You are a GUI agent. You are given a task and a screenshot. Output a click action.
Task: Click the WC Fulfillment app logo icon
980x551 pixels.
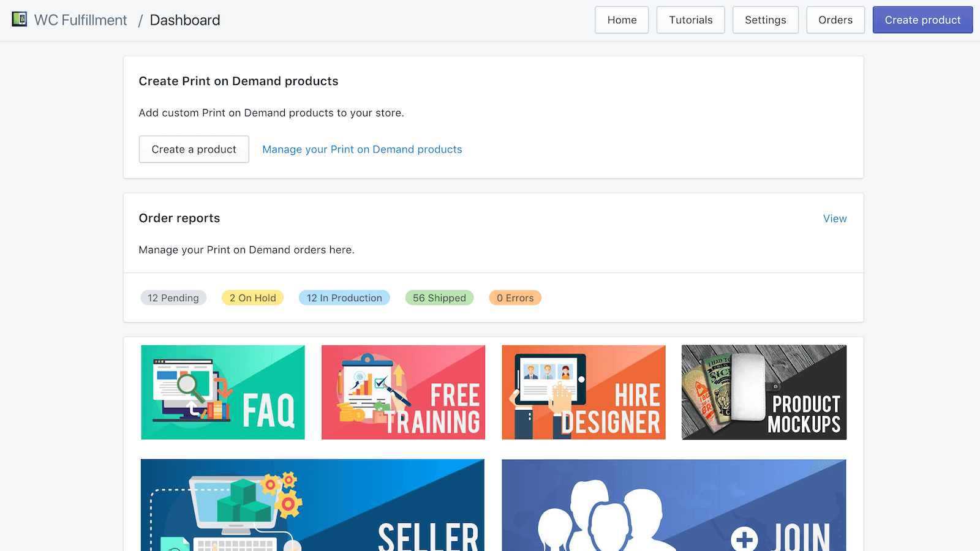coord(20,20)
